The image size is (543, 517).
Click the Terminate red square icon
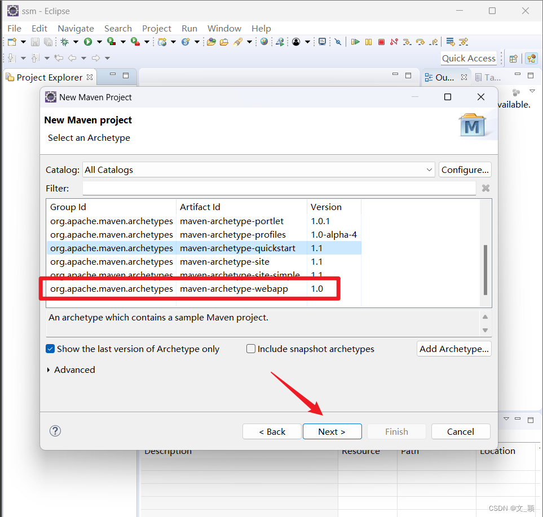click(x=381, y=42)
